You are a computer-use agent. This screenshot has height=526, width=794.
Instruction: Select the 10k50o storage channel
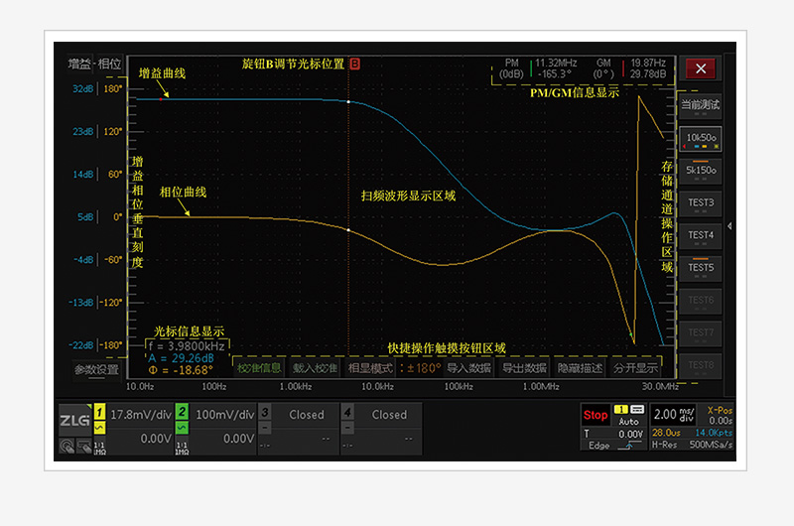(x=701, y=139)
